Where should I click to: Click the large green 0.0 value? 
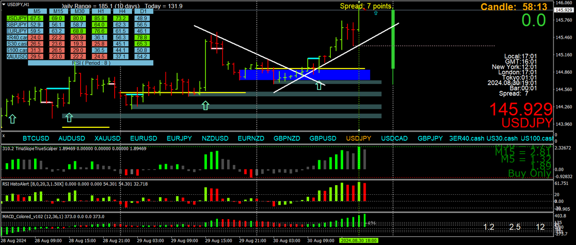tap(534, 21)
